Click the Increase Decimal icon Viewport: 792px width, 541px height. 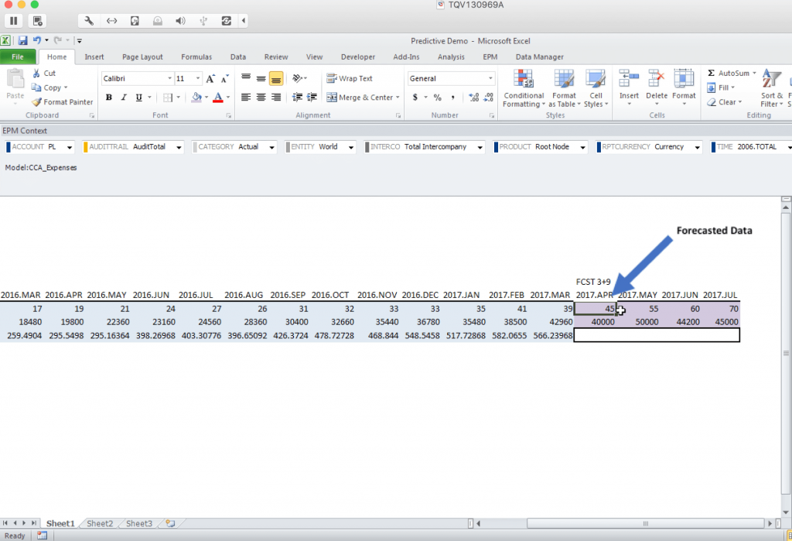click(474, 97)
